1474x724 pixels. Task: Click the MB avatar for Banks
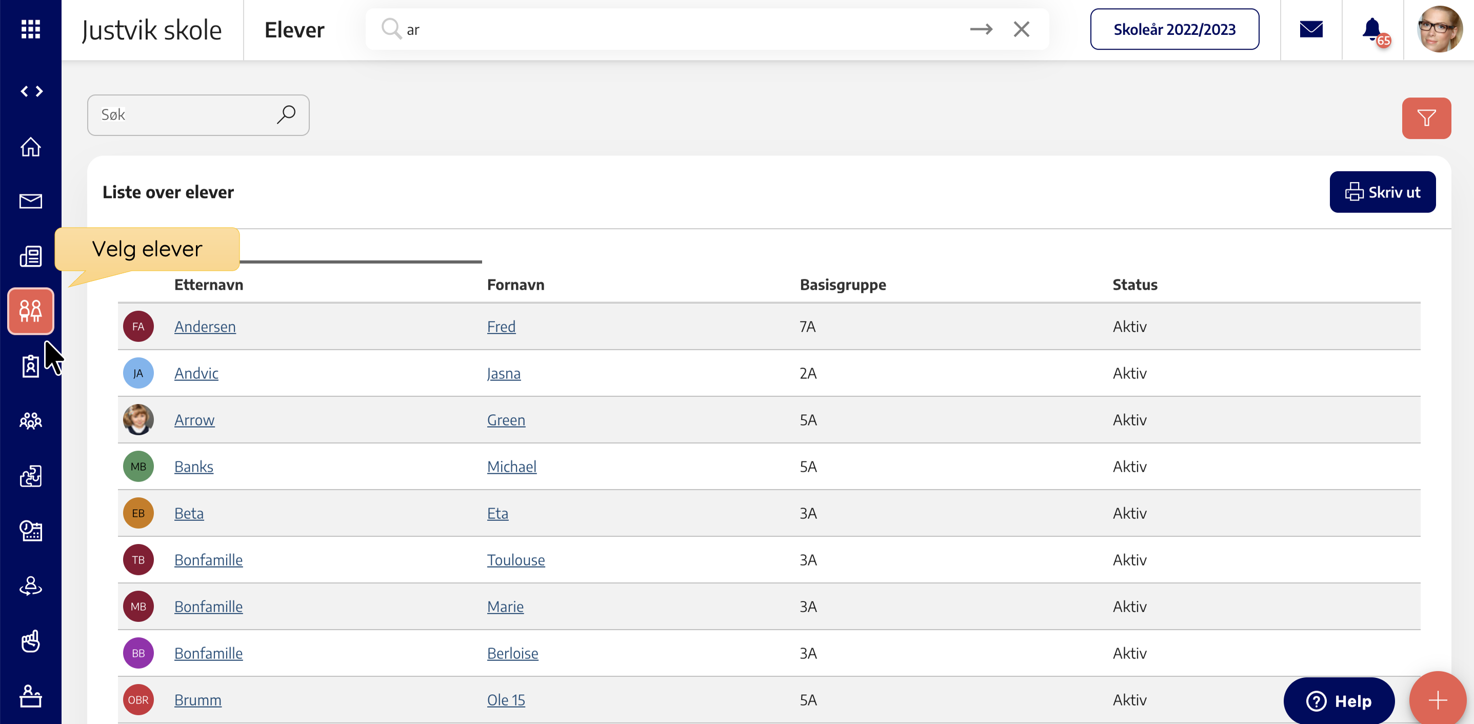(x=138, y=467)
